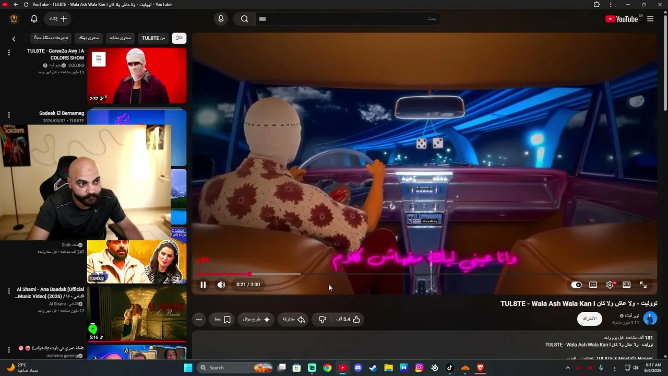Focus the YouTube search box
This screenshot has height=376, width=668.
(x=350, y=19)
